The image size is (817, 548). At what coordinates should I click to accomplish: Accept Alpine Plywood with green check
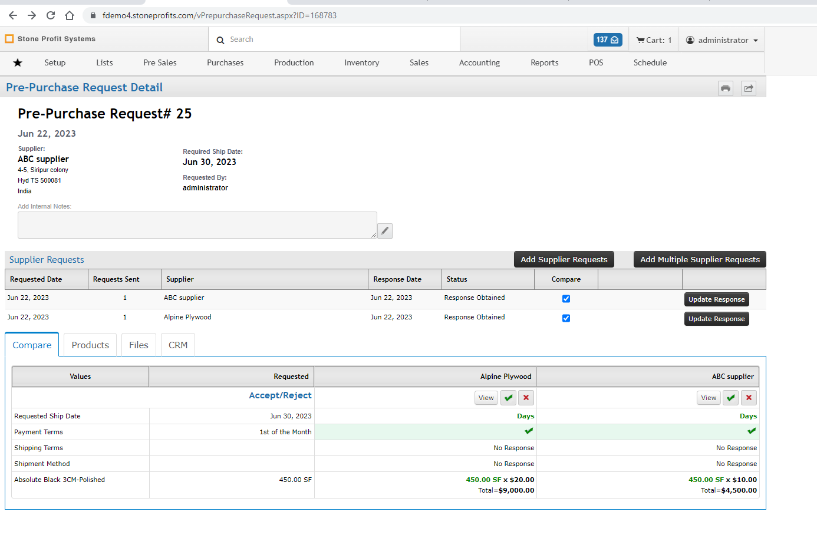pos(508,398)
